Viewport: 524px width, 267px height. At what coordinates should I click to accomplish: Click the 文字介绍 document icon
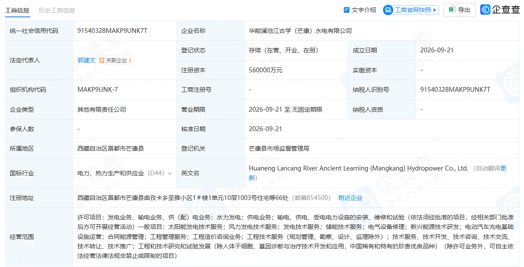point(346,10)
